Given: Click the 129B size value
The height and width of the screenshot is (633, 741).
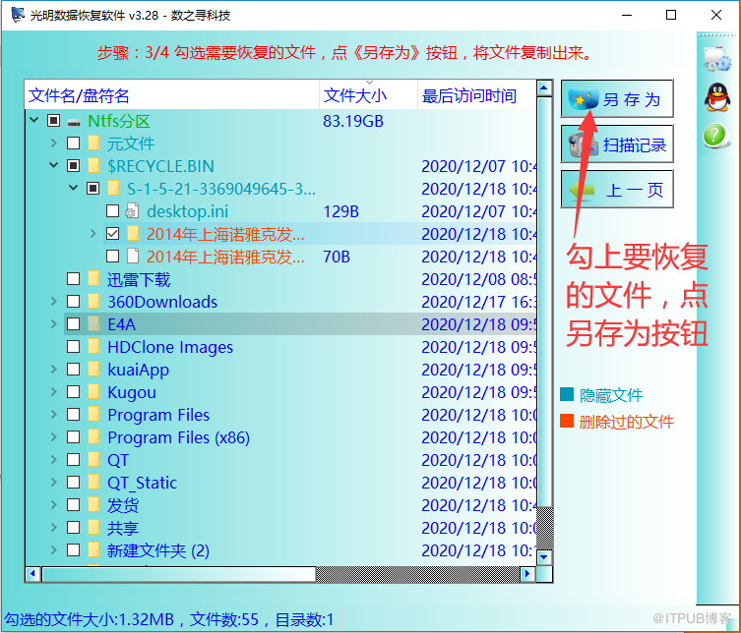Looking at the screenshot, I should 340,211.
